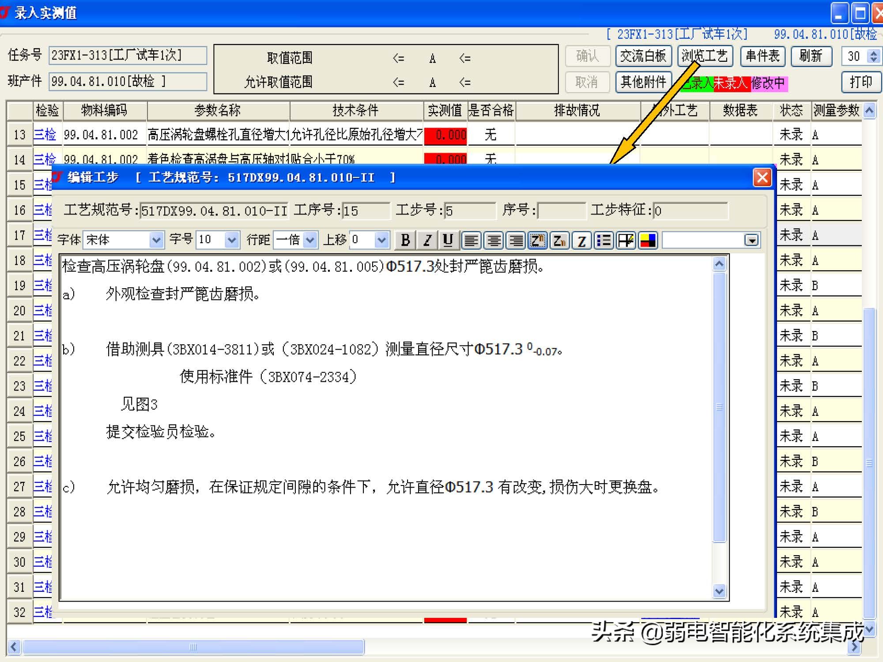Click the 技术条件 column header
Screen dimensions: 883x662
(x=356, y=110)
